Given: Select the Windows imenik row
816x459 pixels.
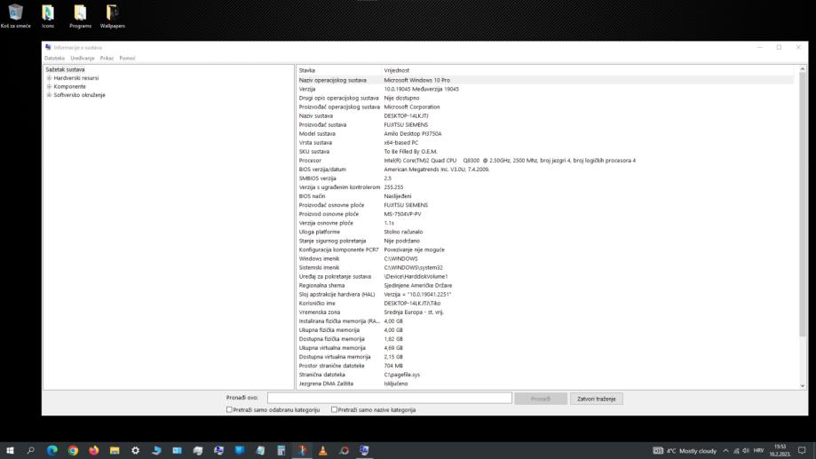Looking at the screenshot, I should (546, 258).
